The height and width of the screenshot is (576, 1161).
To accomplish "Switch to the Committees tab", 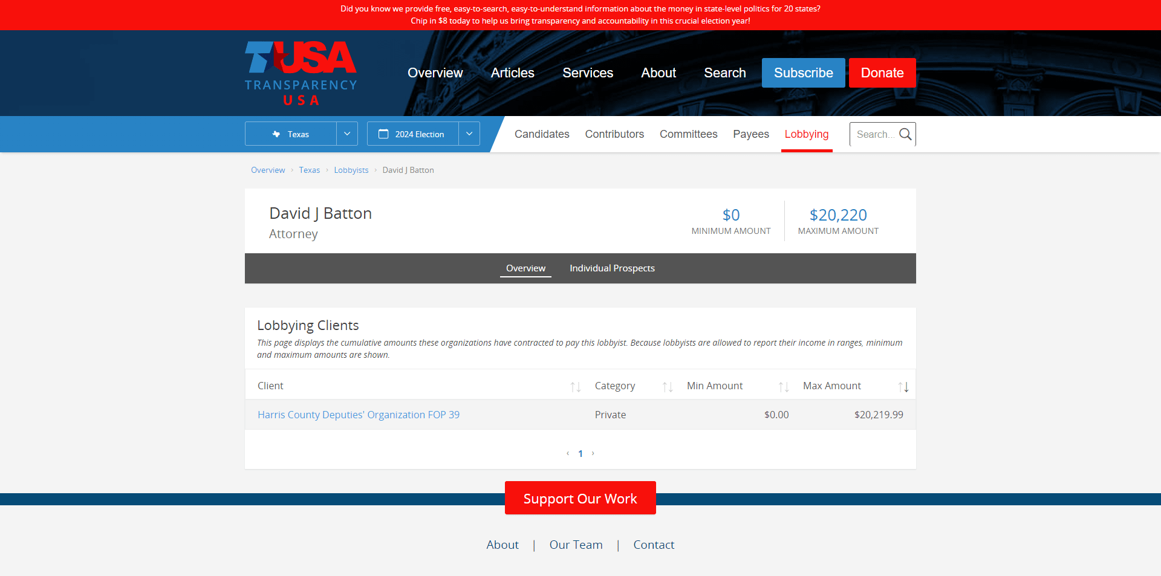I will point(689,134).
